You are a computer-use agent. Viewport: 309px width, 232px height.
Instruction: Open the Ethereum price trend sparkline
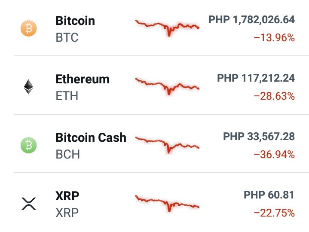pyautogui.click(x=167, y=86)
